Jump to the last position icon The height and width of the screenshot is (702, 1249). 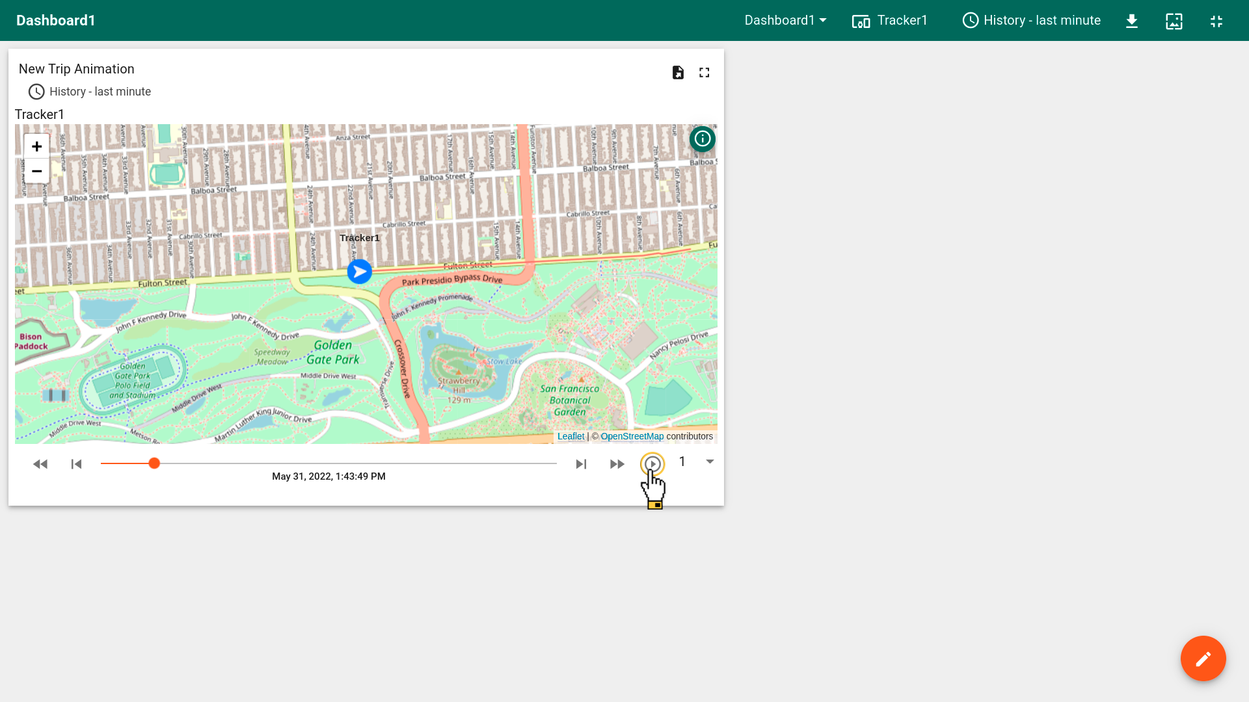point(581,464)
